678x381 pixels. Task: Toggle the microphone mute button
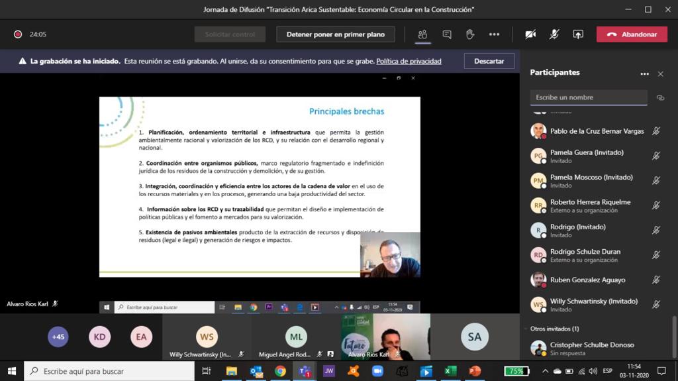pos(554,34)
